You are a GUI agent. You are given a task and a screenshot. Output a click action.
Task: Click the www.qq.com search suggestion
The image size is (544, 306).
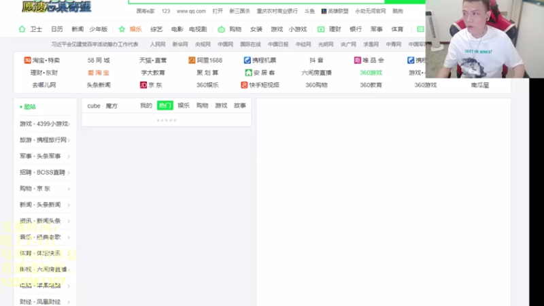click(191, 11)
